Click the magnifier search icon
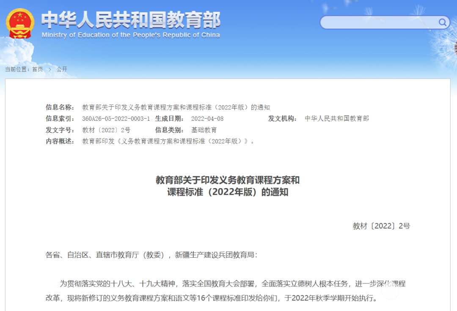This screenshot has width=457, height=311. tap(443, 22)
